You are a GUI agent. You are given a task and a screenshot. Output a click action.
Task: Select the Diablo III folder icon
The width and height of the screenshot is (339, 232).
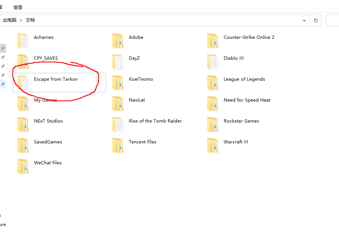213,62
